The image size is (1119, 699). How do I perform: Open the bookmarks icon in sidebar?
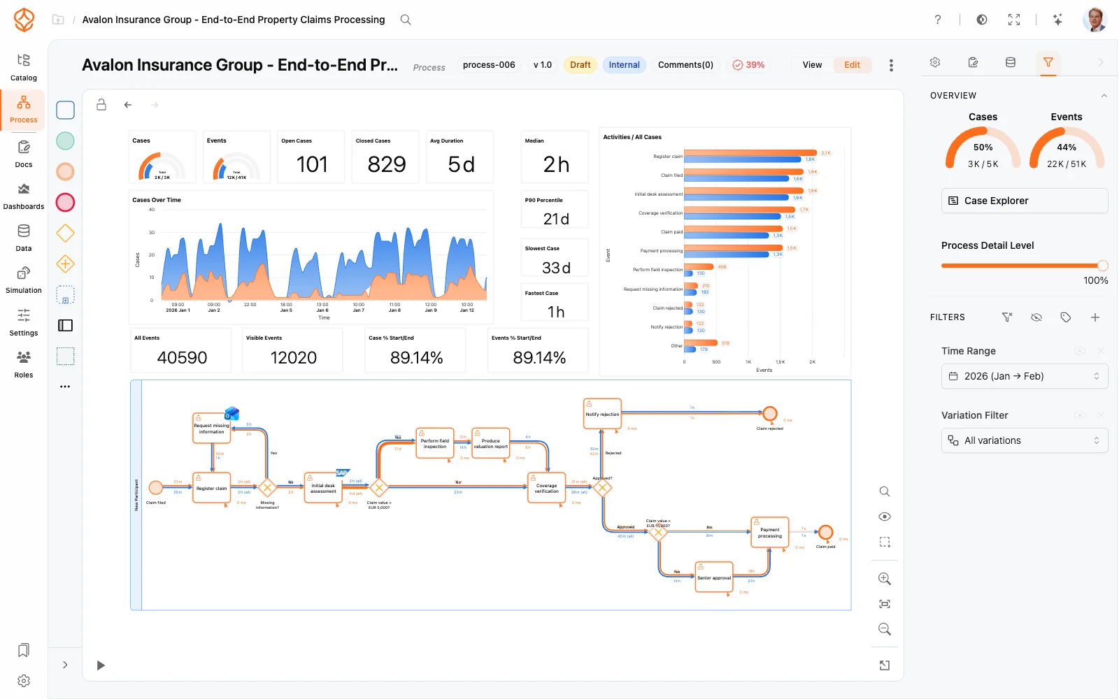point(24,650)
